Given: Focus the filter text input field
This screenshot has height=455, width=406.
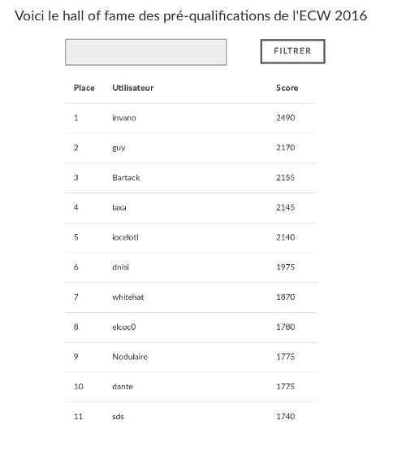Looking at the screenshot, I should (146, 52).
